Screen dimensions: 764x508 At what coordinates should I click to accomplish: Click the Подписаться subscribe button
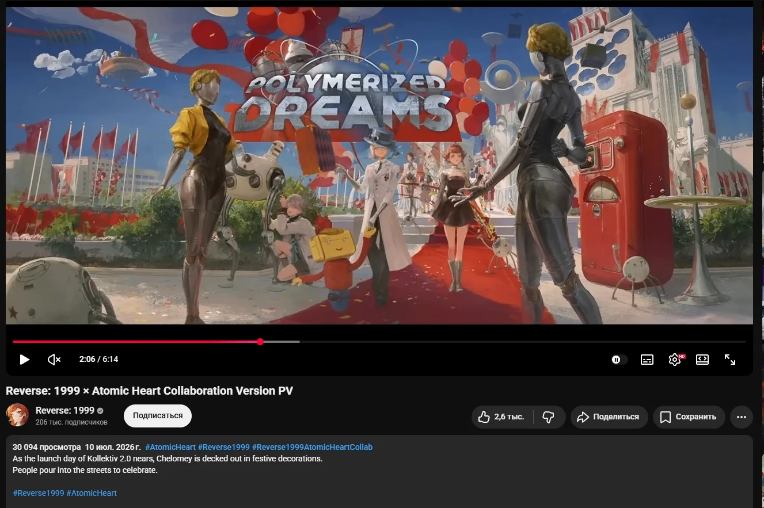click(x=158, y=415)
